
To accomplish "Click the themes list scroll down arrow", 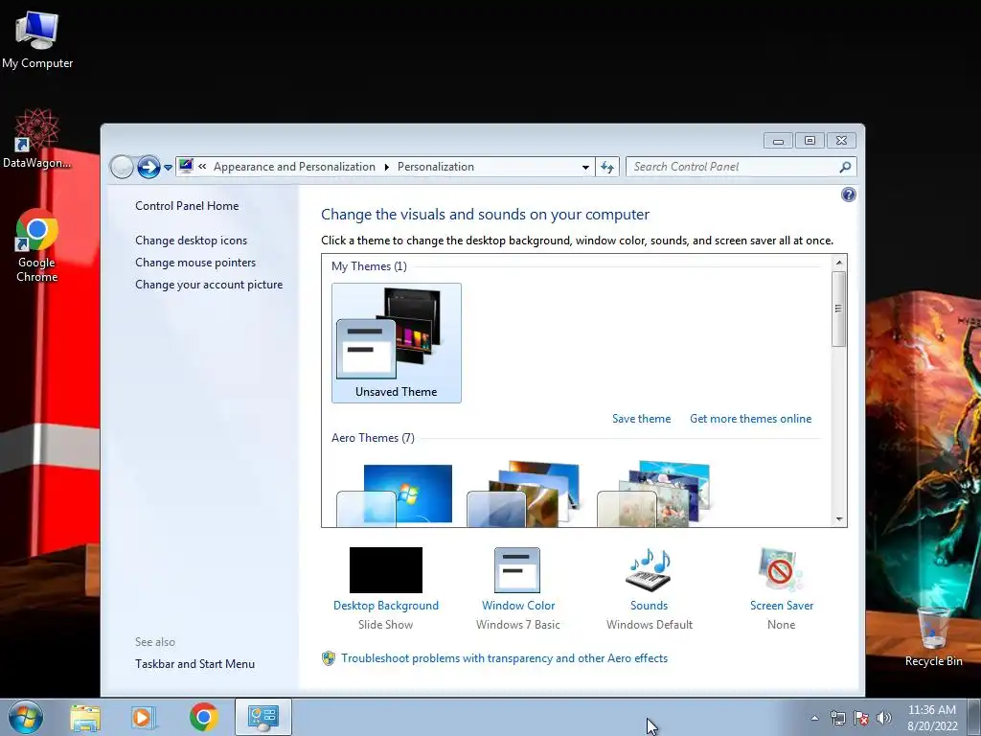I will pyautogui.click(x=839, y=518).
